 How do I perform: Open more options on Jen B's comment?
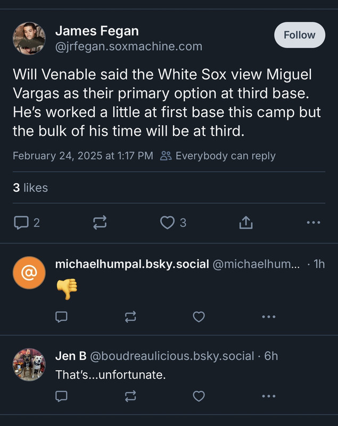tap(269, 396)
